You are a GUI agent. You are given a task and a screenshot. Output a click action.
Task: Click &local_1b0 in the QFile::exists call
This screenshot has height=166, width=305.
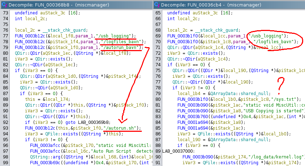(x=274, y=134)
